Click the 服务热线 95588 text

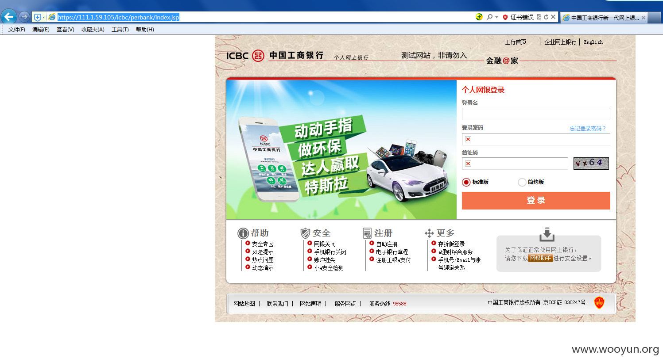tap(388, 304)
